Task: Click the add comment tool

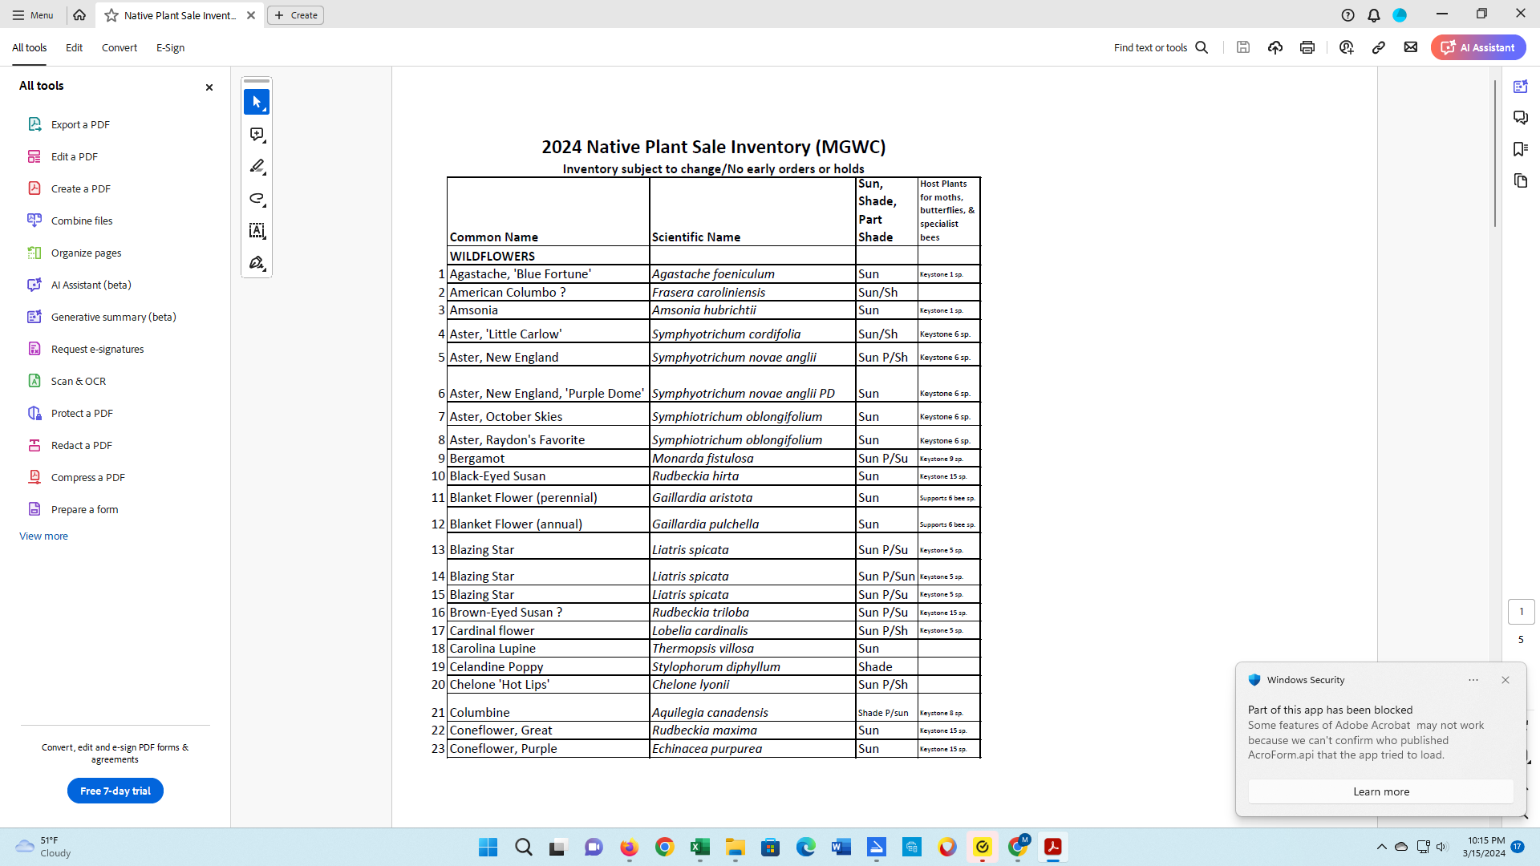Action: 257,135
